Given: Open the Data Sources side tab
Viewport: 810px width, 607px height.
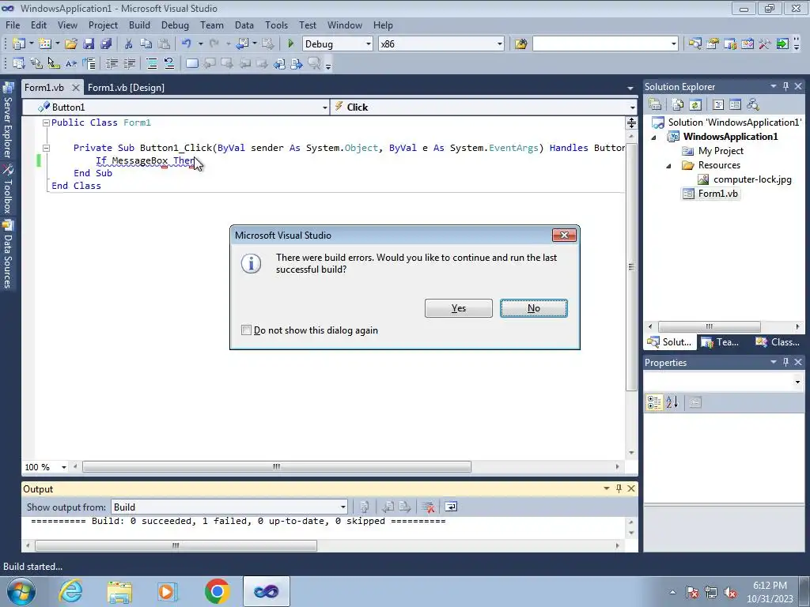Looking at the screenshot, I should click(x=8, y=254).
